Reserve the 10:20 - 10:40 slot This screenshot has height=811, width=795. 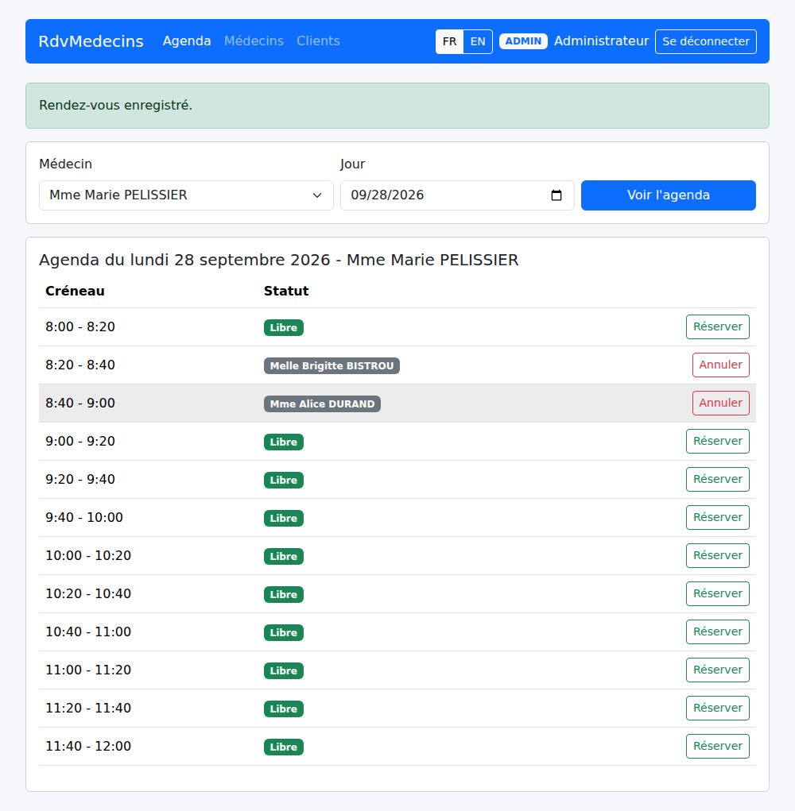pos(717,594)
